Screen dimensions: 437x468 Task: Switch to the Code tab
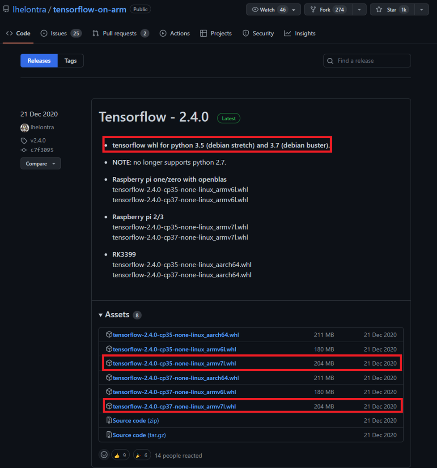coord(18,34)
